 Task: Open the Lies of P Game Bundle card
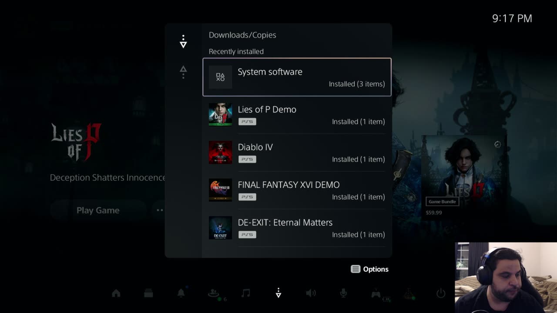464,177
